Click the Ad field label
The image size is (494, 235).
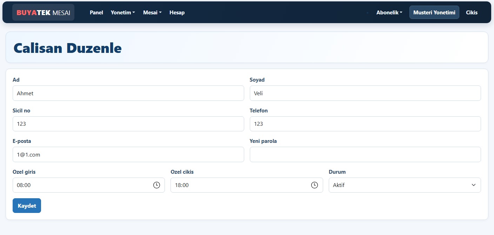[16, 80]
